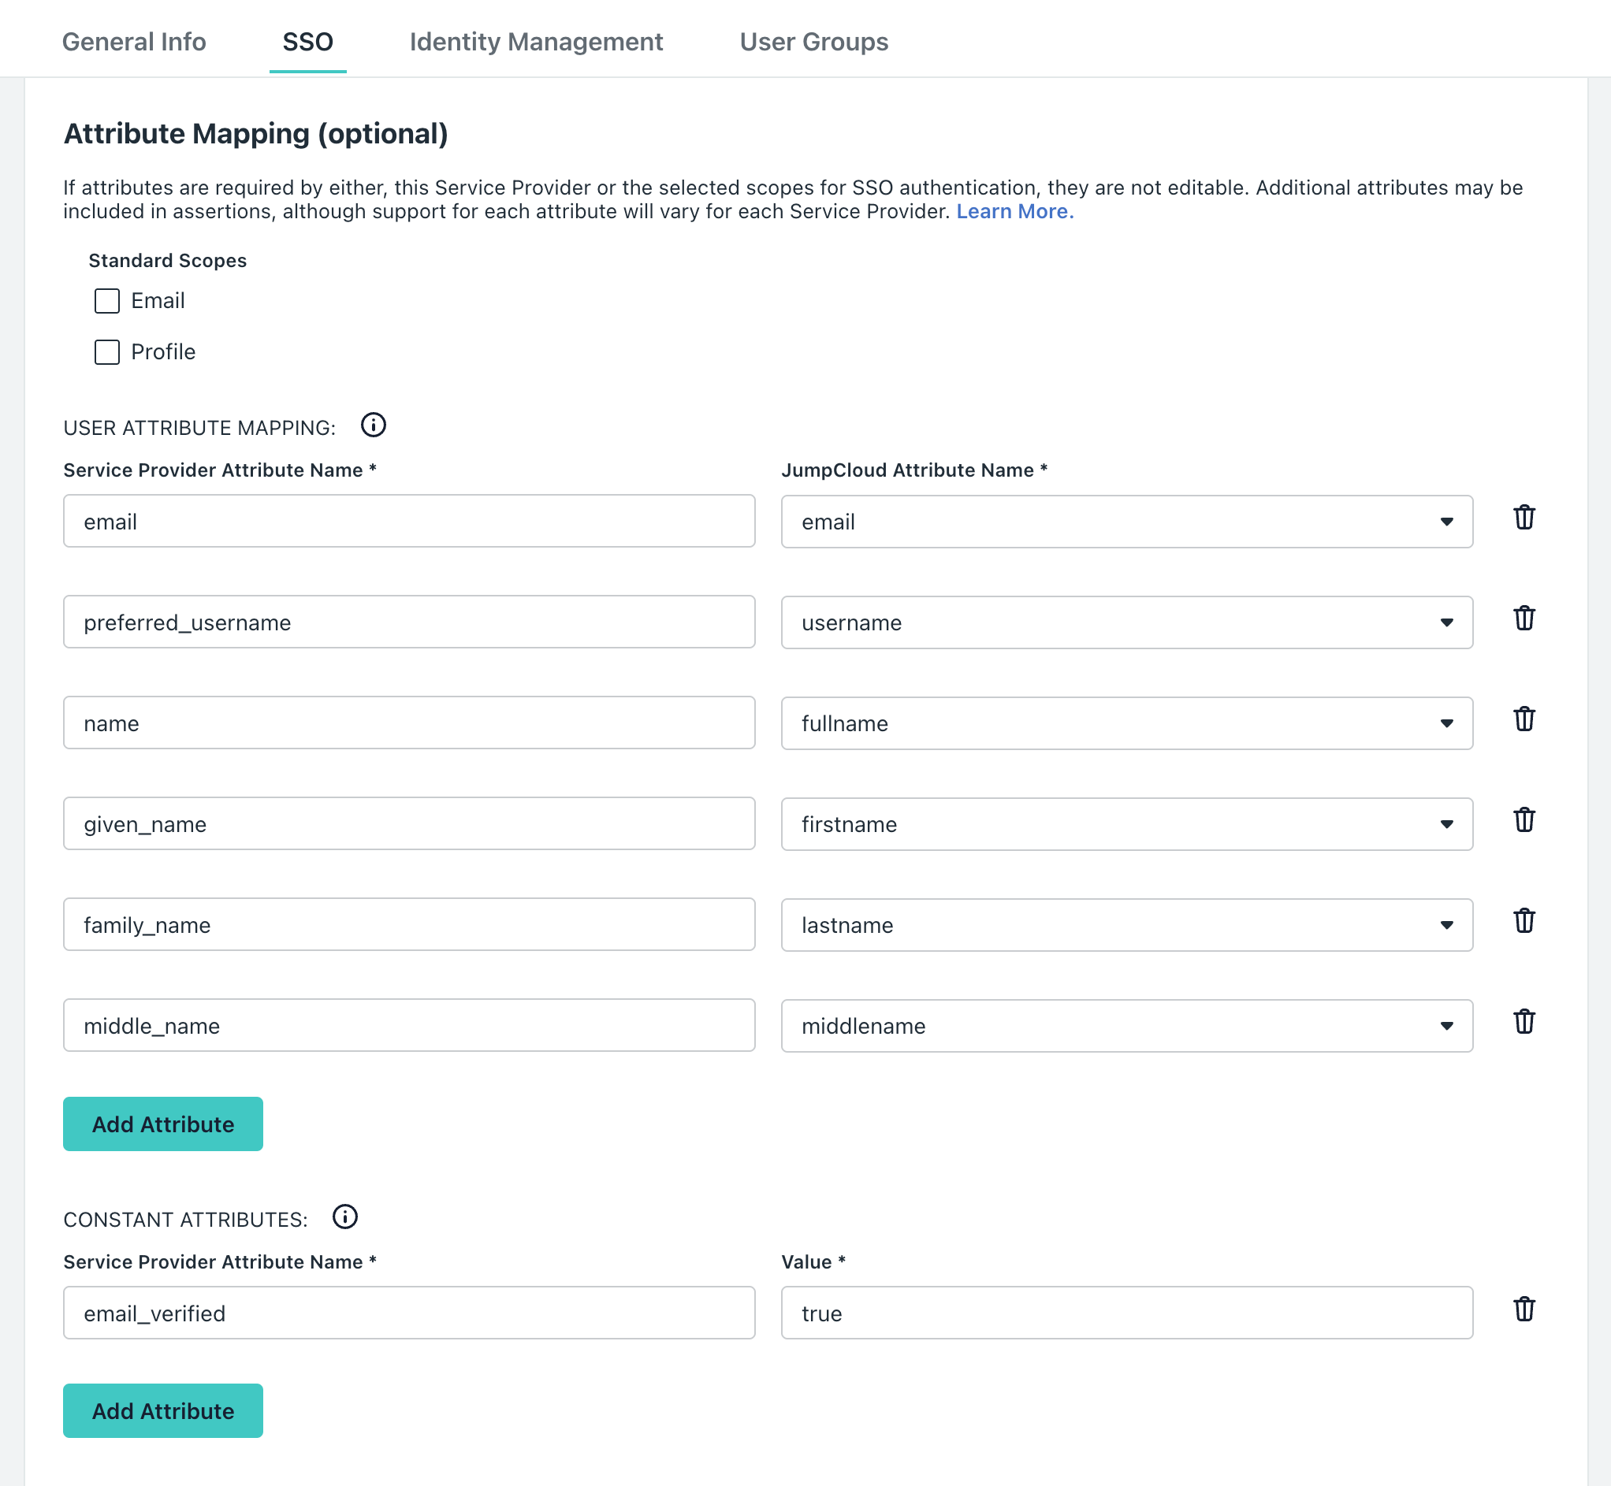The width and height of the screenshot is (1611, 1486).
Task: Open the User Attribute Mapping info tooltip
Action: coord(373,425)
